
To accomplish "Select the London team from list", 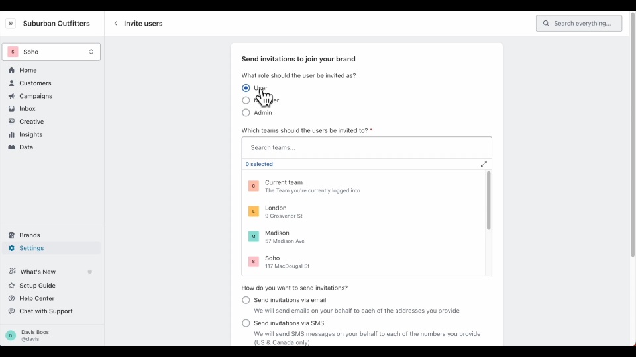I will (x=276, y=211).
